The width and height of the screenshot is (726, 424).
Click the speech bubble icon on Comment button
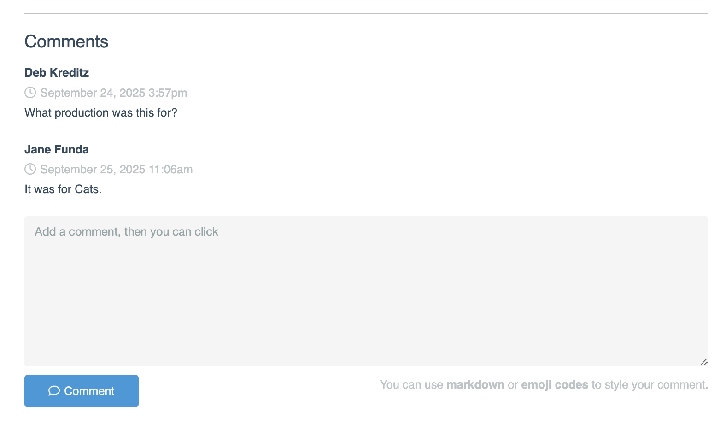point(54,391)
